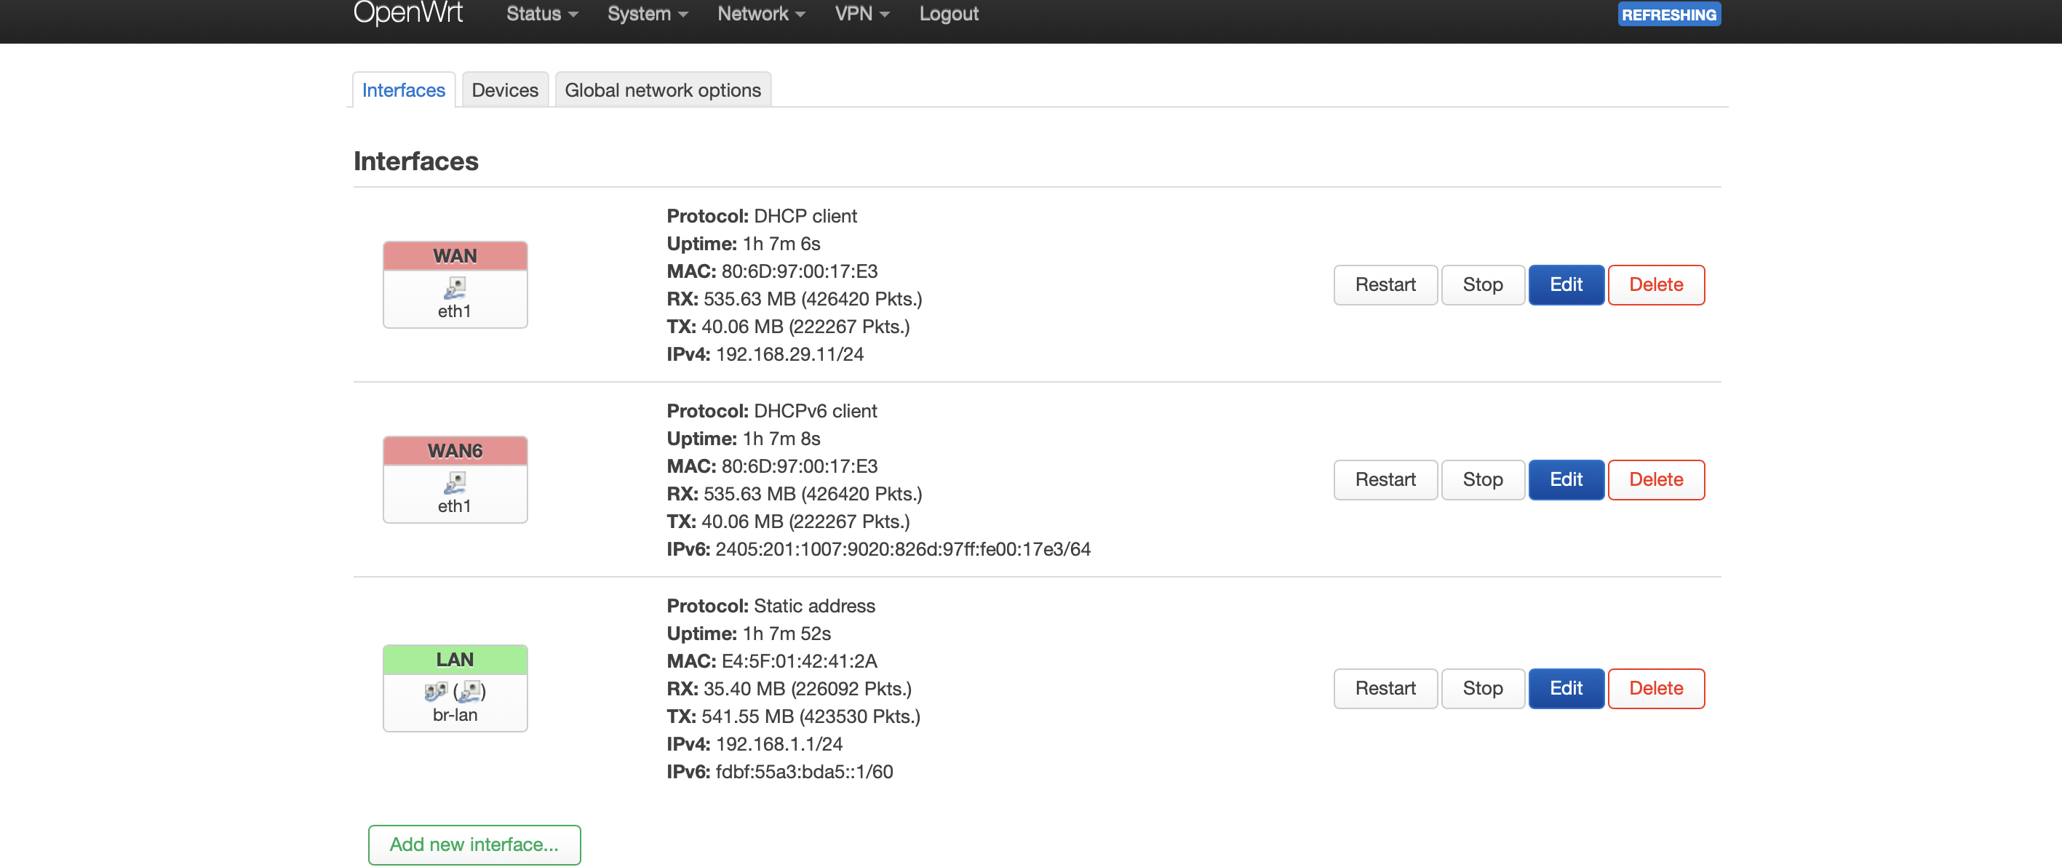
Task: Click the WAN6 eth1 port icon
Action: coord(455,482)
